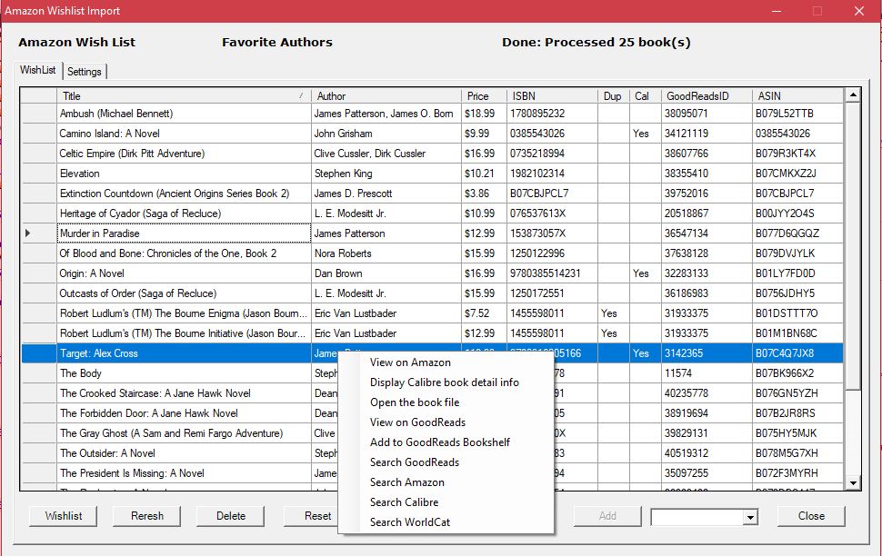The height and width of the screenshot is (556, 882).
Task: Sort by the ASIN column header
Action: click(x=797, y=96)
